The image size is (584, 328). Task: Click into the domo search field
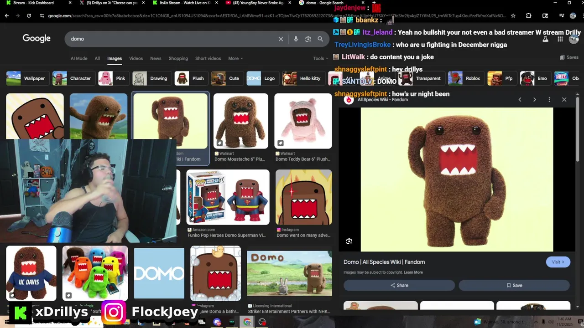[x=173, y=39]
